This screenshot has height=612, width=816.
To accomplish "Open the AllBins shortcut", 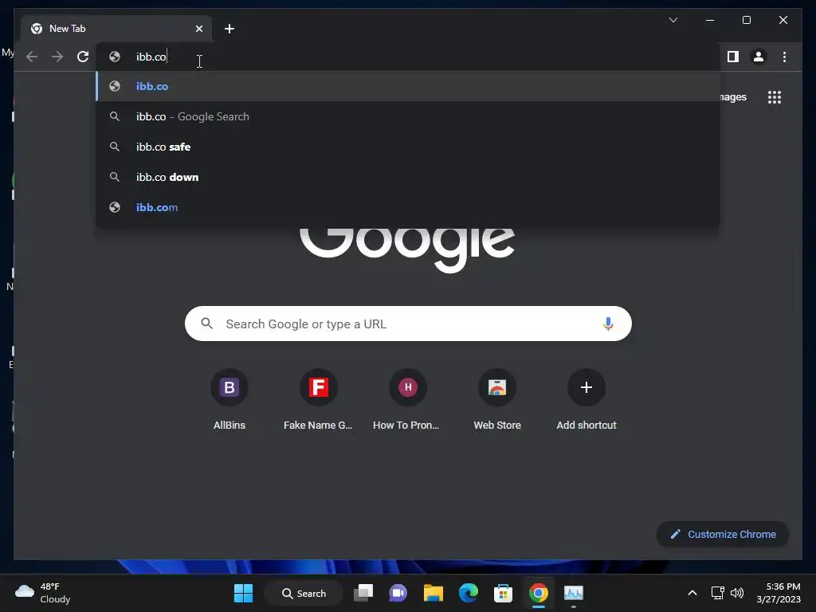I will point(229,400).
